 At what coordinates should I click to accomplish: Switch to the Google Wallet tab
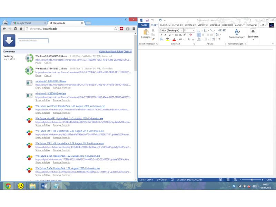(x=29, y=23)
